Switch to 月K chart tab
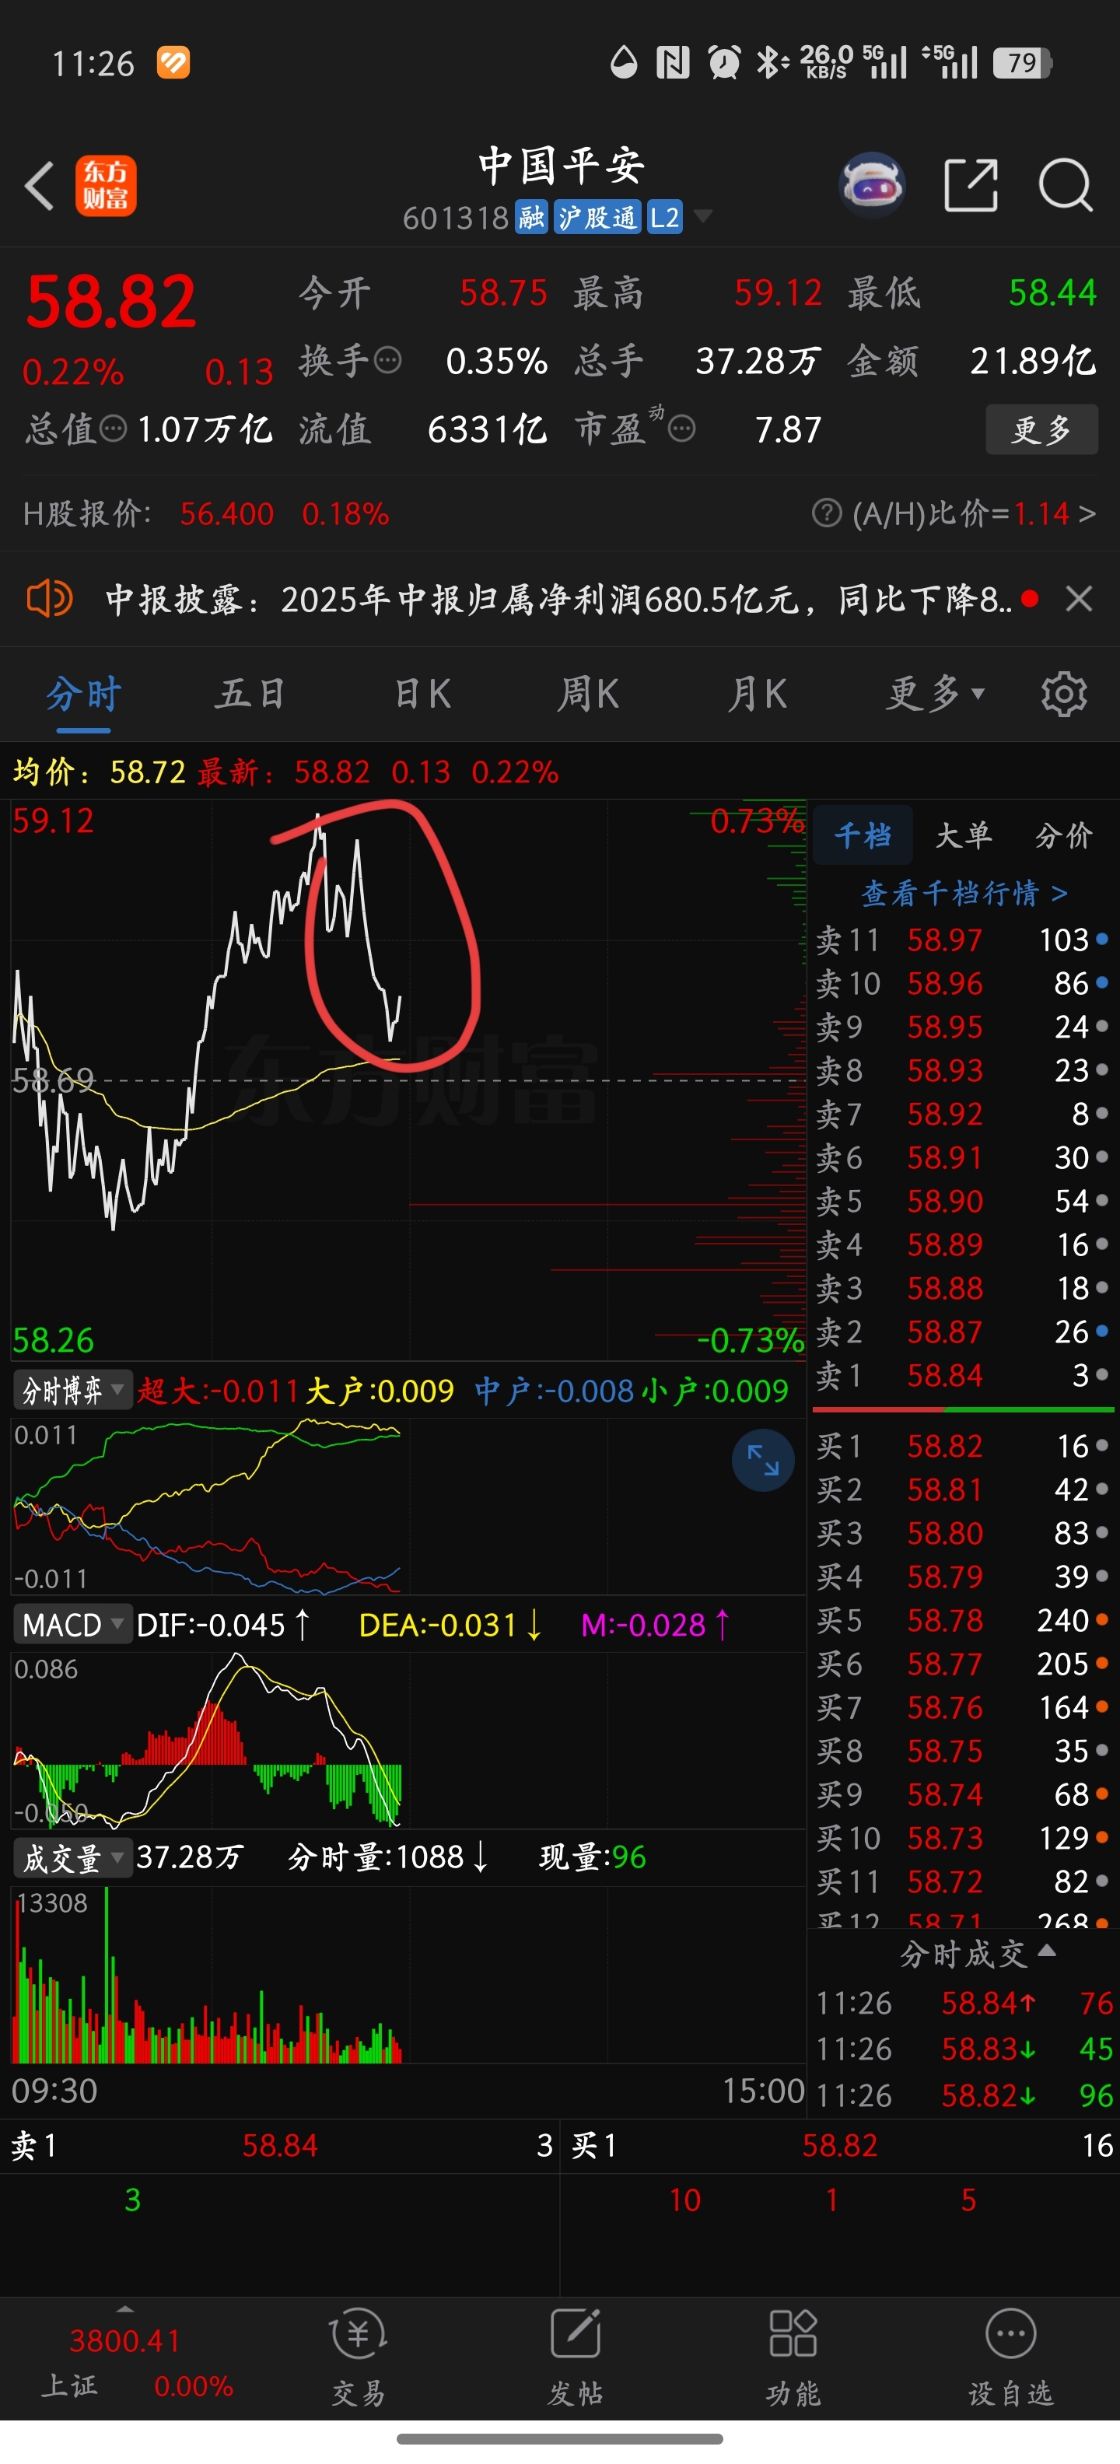This screenshot has height=2464, width=1120. point(758,694)
